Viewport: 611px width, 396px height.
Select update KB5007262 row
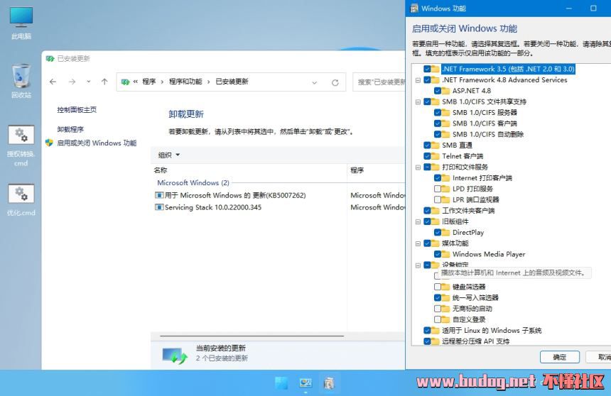(279, 195)
